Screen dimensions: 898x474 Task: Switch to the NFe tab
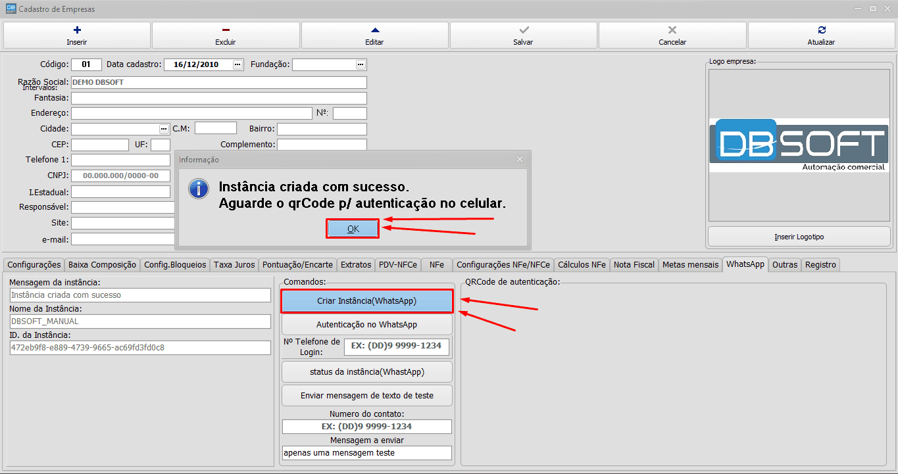point(436,264)
